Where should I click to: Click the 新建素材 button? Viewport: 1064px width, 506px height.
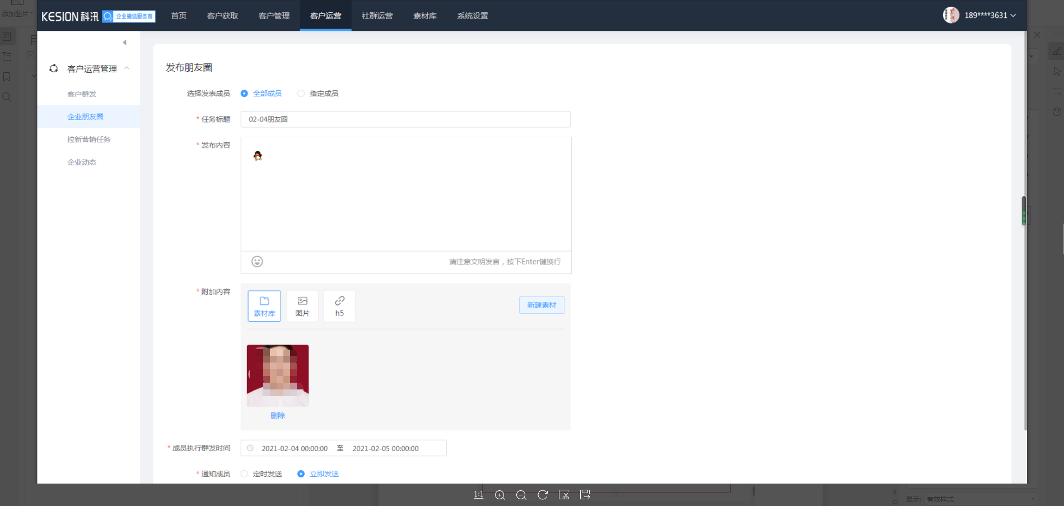541,305
